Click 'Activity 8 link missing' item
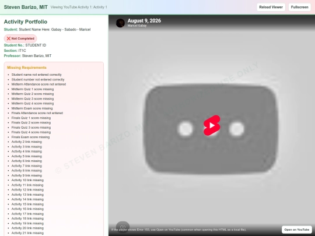 pos(27,171)
